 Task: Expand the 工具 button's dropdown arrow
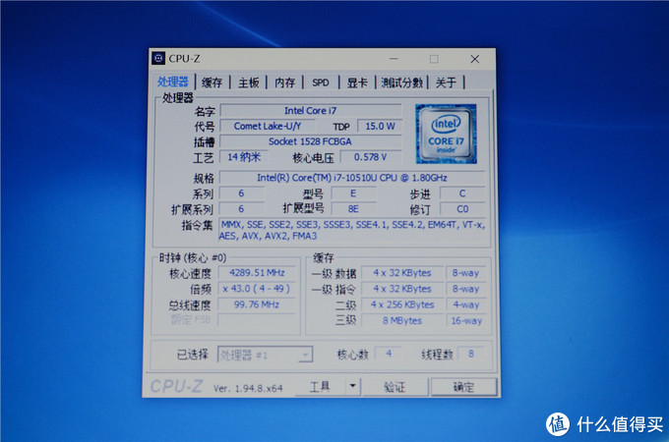(x=352, y=386)
